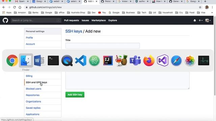The width and height of the screenshot is (216, 121).
Task: Go back to the previous page
Action: (4, 7)
